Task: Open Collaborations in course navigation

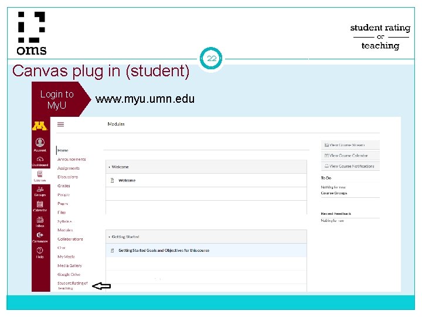Action: (x=70, y=239)
